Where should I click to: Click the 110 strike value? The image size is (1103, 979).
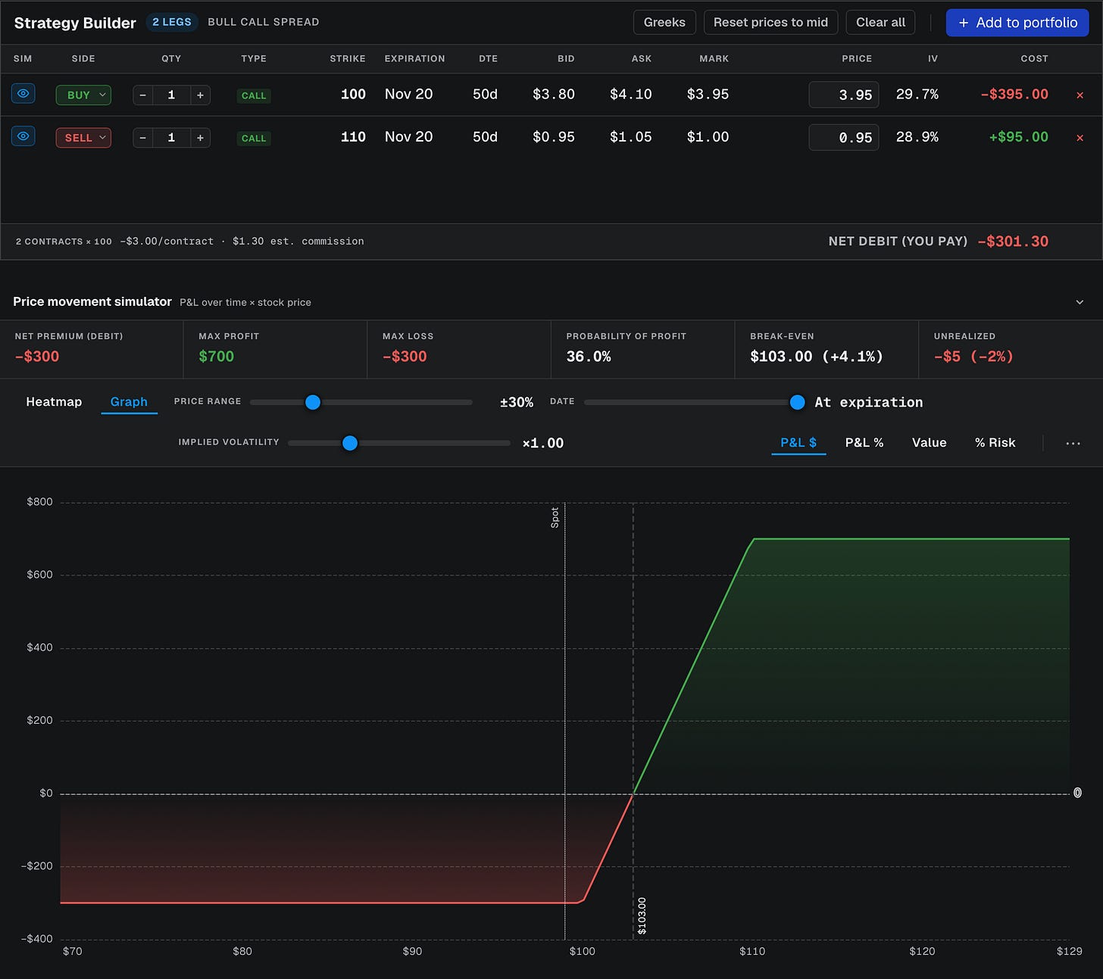pos(353,136)
